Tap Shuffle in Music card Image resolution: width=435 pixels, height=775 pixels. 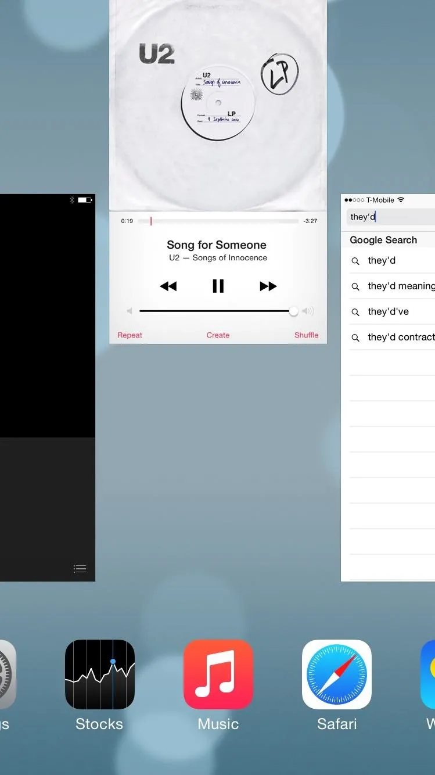point(306,335)
